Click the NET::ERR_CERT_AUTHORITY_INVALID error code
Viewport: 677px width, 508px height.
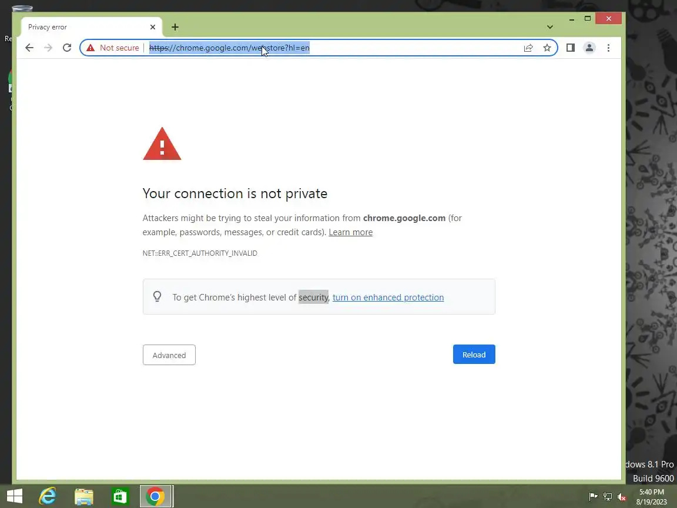pyautogui.click(x=200, y=253)
